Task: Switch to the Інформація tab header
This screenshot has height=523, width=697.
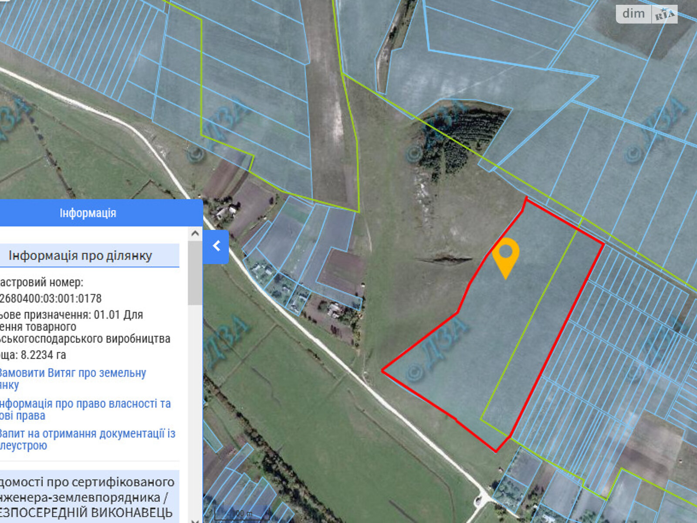Action: point(88,213)
